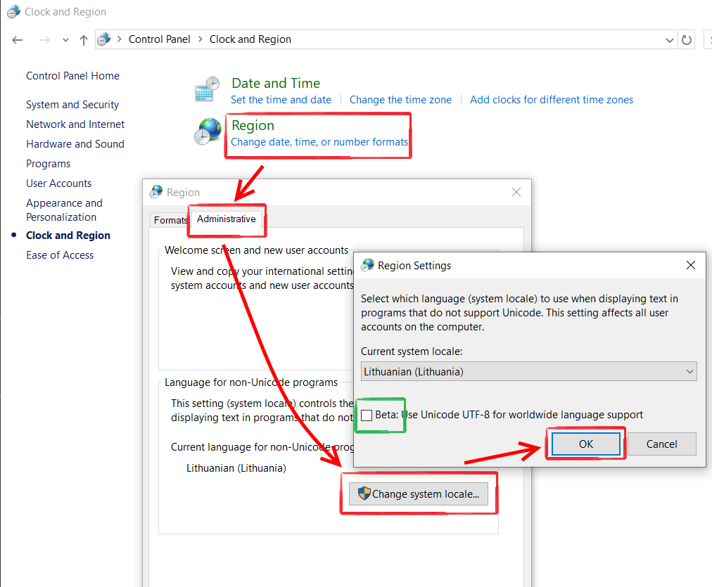Screen dimensions: 712x587
Task: Go up one level with up arrow
Action: [84, 40]
